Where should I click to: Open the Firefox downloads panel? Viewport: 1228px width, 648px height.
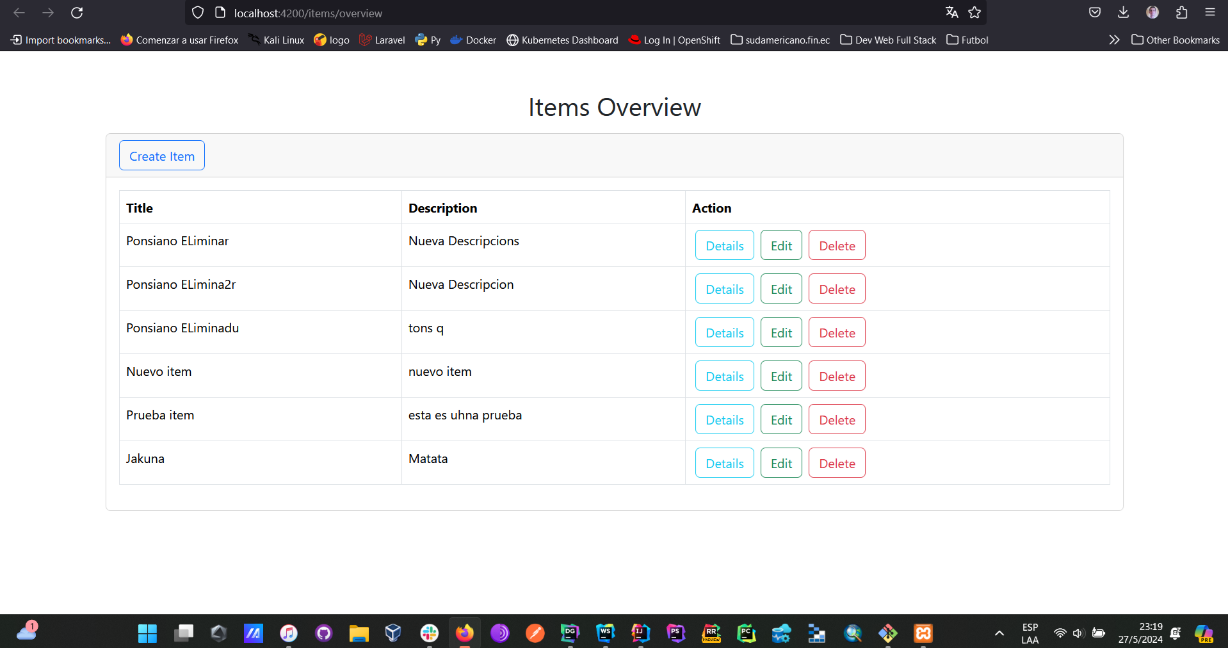click(1123, 13)
